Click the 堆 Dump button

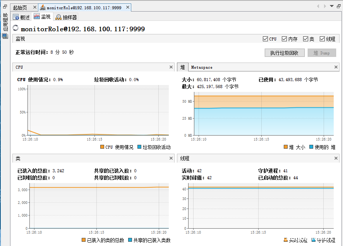pyautogui.click(x=322, y=53)
